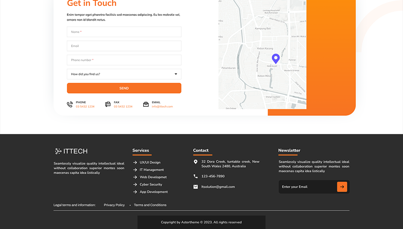Open the Privacy Policy link
403x229 pixels.
(x=114, y=205)
